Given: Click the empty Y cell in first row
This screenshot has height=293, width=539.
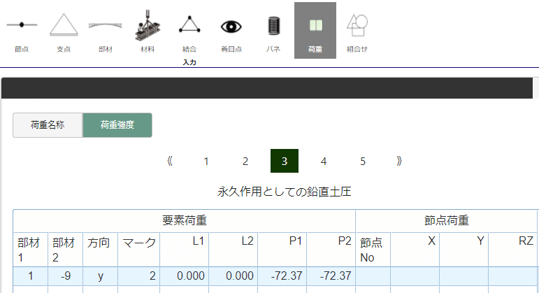Looking at the screenshot, I should pos(463,276).
